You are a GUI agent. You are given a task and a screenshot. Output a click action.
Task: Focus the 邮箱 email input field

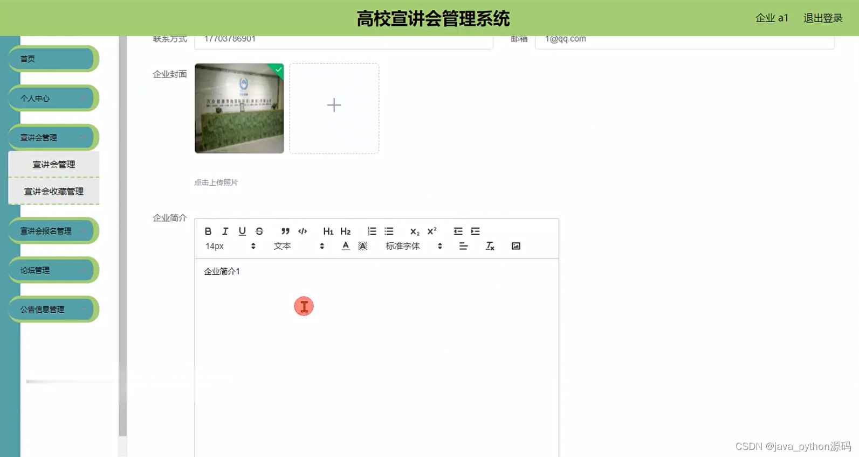pyautogui.click(x=684, y=42)
